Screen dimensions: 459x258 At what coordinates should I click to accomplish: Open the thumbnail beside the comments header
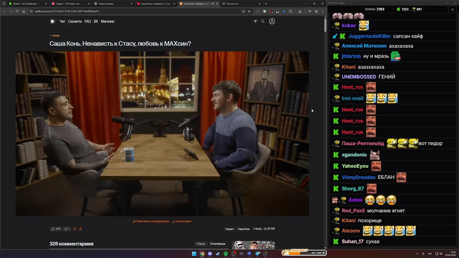(253, 245)
